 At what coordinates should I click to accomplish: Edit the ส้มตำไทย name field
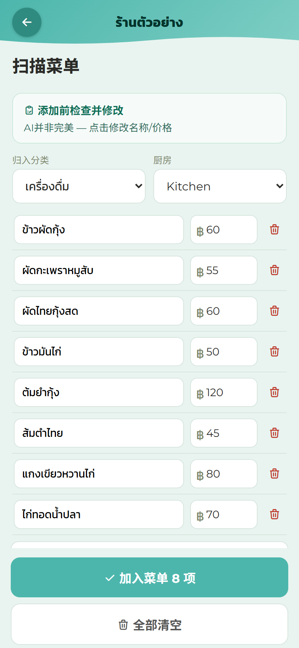[99, 433]
